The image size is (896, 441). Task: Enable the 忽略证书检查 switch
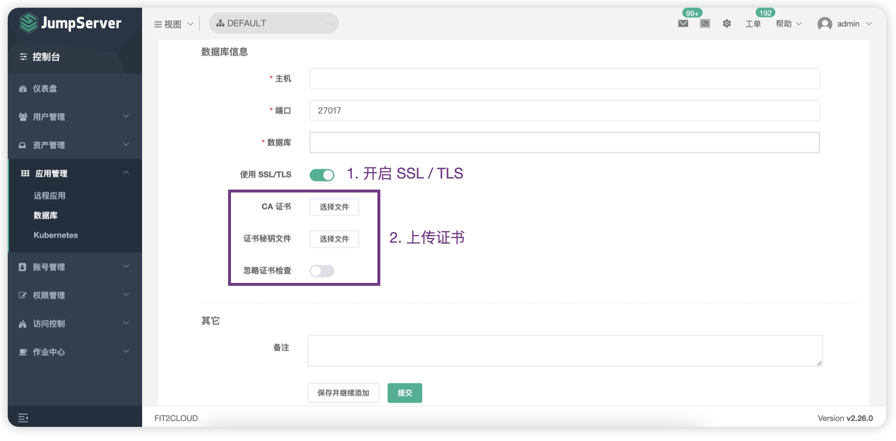click(x=321, y=271)
